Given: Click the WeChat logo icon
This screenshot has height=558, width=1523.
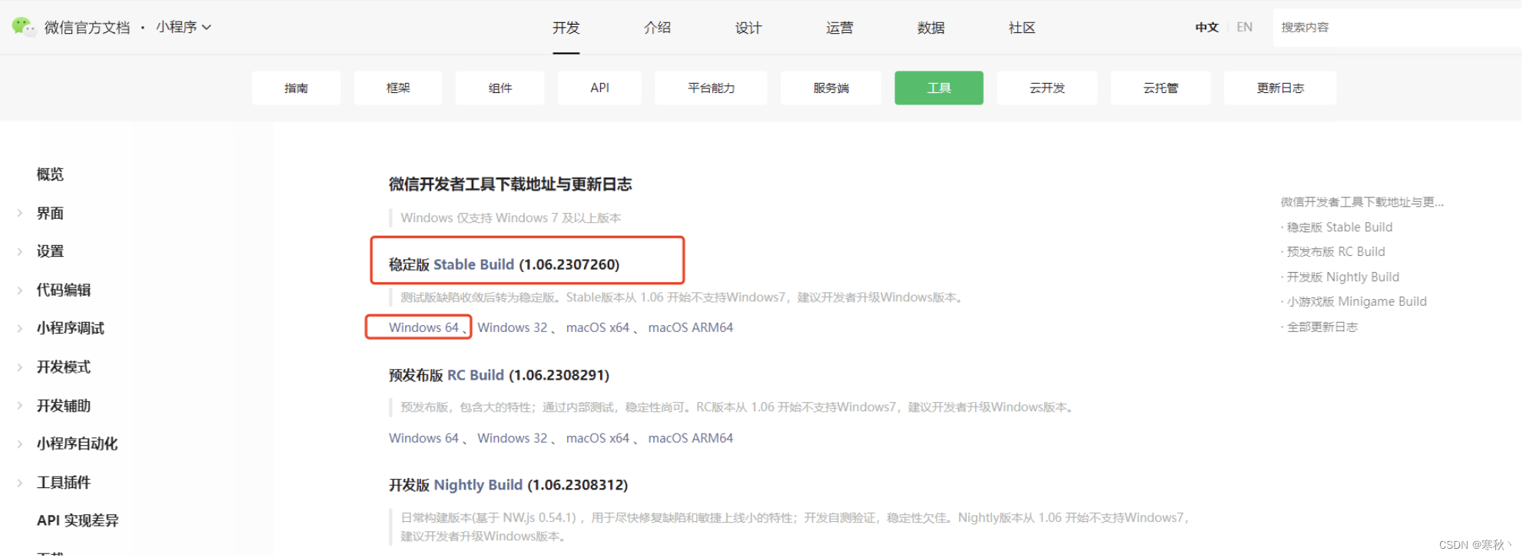Looking at the screenshot, I should [24, 27].
